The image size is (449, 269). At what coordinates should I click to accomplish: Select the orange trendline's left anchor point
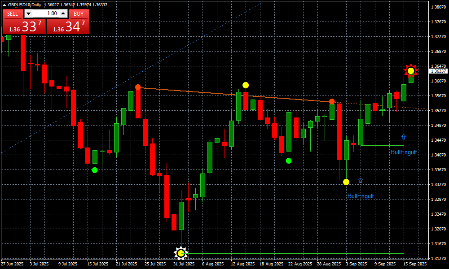(138, 87)
